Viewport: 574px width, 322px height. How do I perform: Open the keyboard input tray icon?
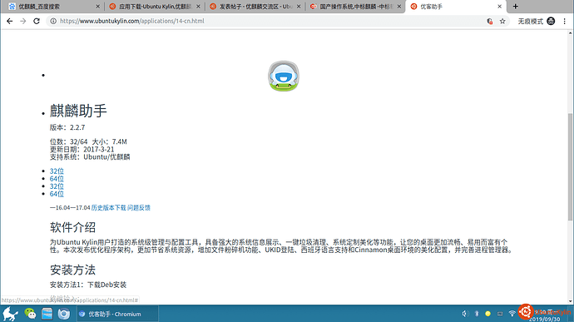pos(500,314)
